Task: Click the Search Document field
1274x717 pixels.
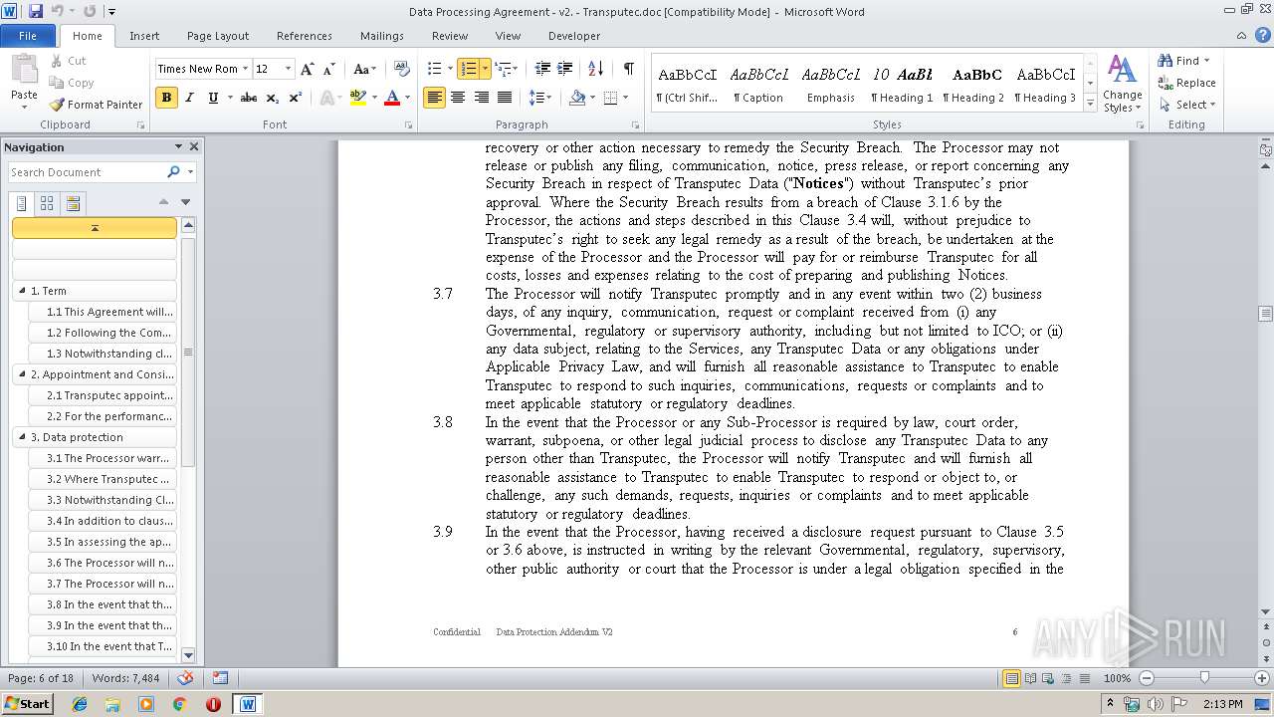Action: [88, 172]
